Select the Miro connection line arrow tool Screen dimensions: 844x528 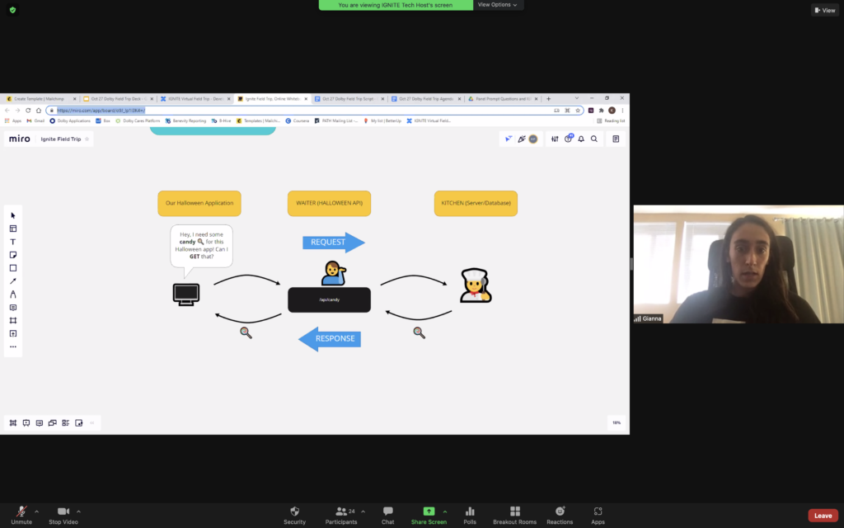click(x=13, y=281)
